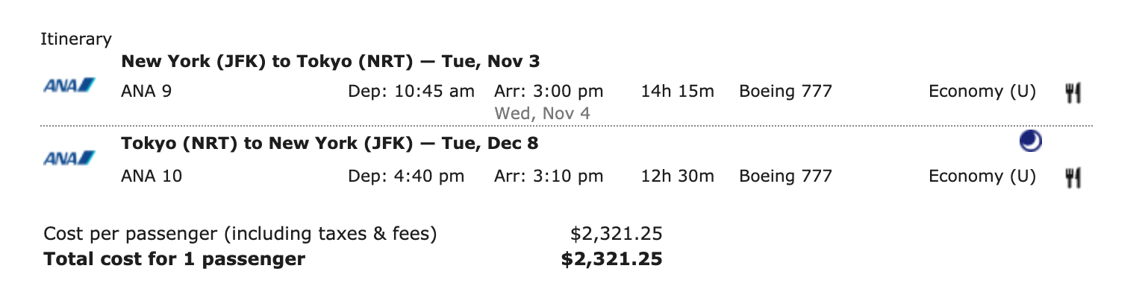
Task: Click the meal icon on flight ANA 10
Action: [x=1073, y=177]
